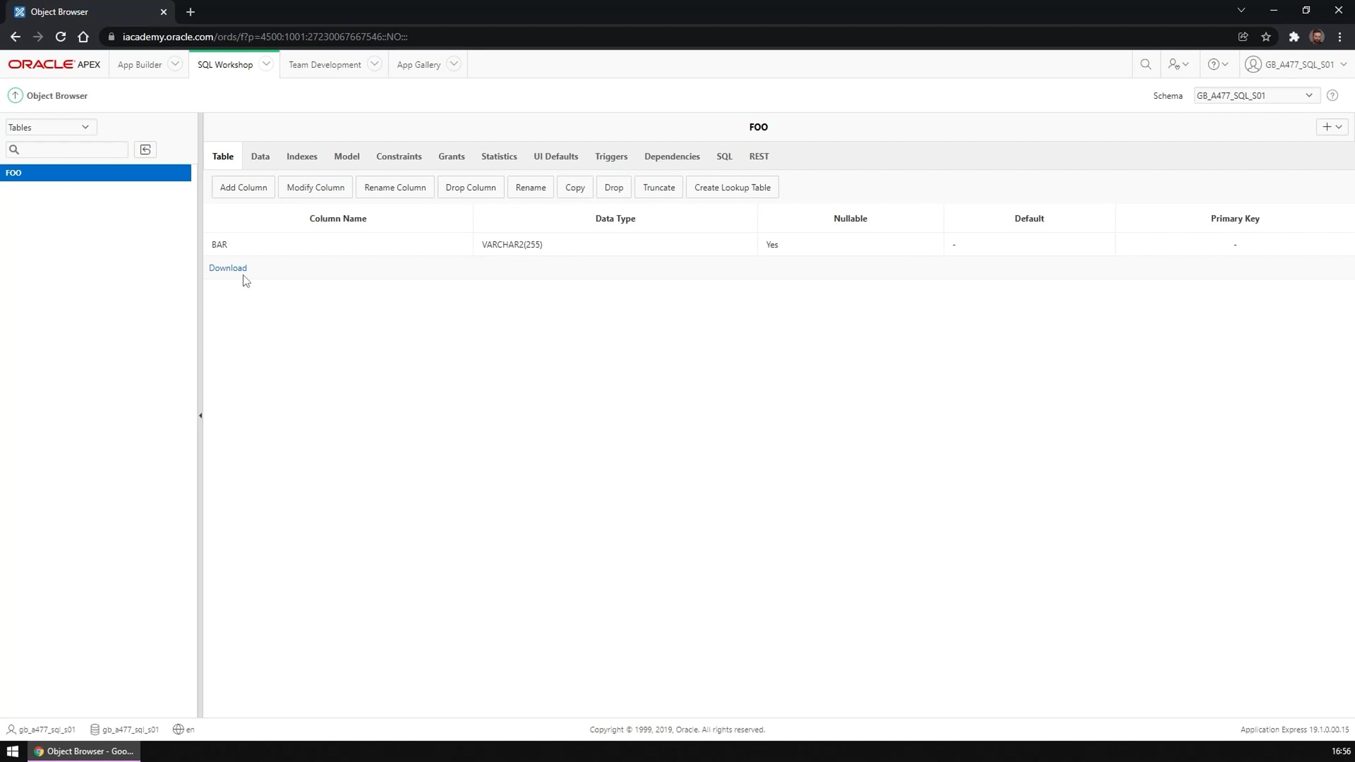1355x762 pixels.
Task: Click the Schema help question-mark icon
Action: click(x=1332, y=95)
